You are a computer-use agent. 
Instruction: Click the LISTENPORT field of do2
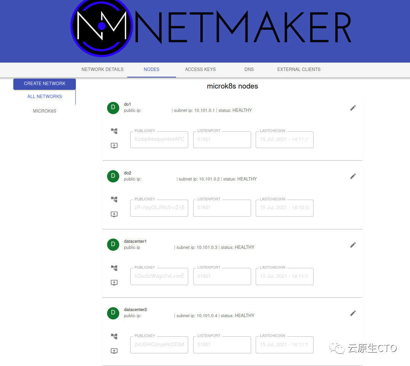tap(222, 208)
